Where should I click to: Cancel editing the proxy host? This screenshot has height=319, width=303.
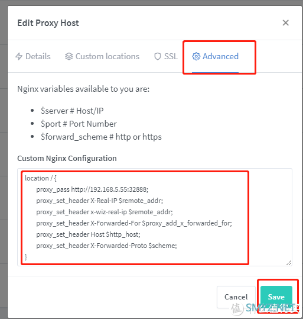click(236, 297)
